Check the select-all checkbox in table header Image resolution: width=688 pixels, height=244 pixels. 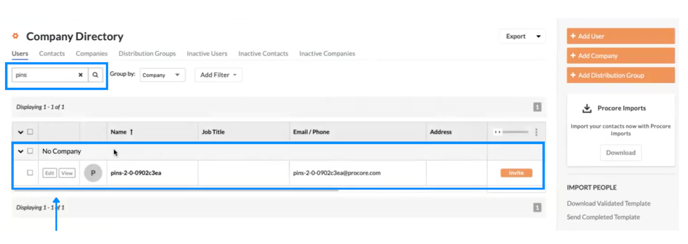[x=30, y=132]
